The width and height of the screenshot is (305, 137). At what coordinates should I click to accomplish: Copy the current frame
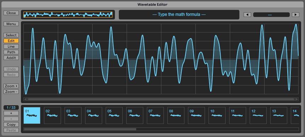11,124
